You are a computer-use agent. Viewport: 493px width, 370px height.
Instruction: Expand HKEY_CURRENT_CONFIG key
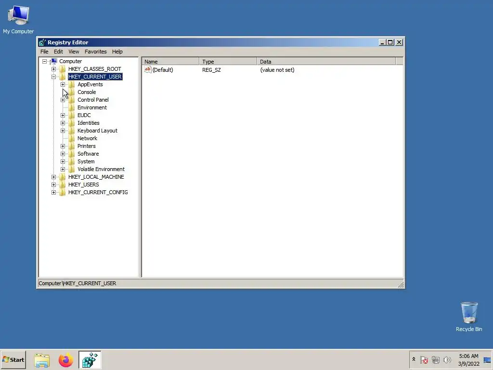point(54,192)
